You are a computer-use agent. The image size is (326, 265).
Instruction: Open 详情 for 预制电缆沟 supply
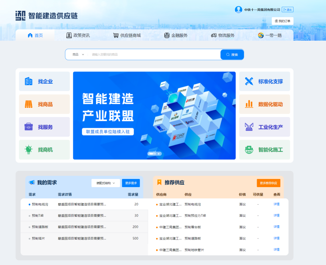(x=276, y=204)
